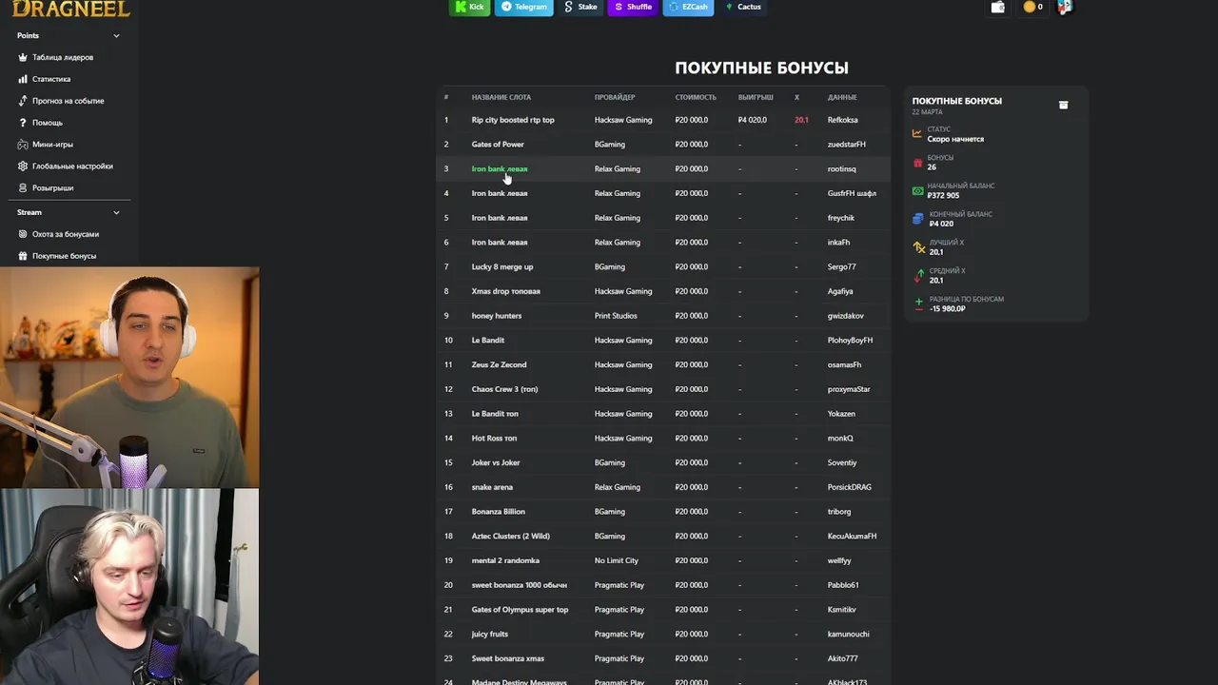
Task: Click the coin balance showing 0
Action: click(x=1032, y=7)
